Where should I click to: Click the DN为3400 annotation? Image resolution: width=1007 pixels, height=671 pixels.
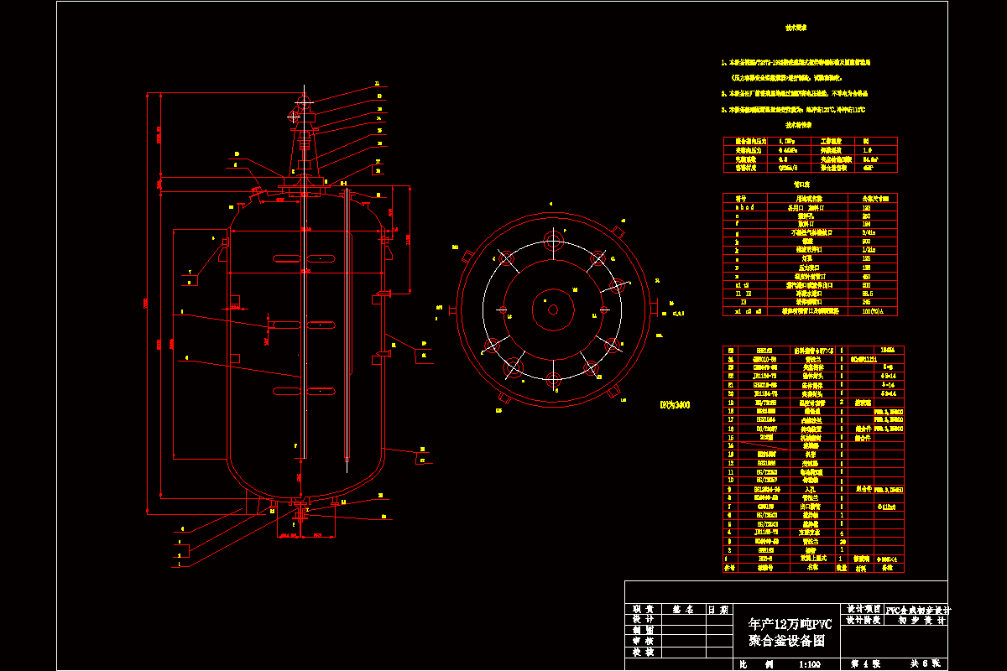click(x=675, y=404)
